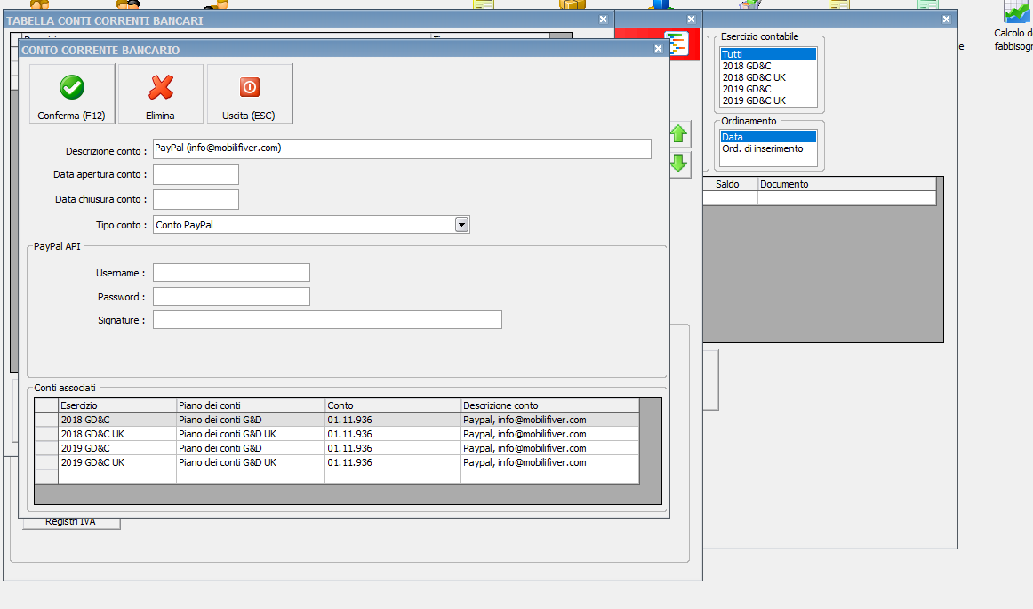Click the PayPal API Password field
The height and width of the screenshot is (609, 1033).
pos(231,297)
